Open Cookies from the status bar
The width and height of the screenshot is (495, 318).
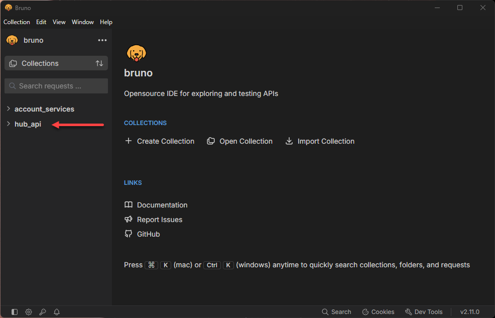(x=378, y=312)
